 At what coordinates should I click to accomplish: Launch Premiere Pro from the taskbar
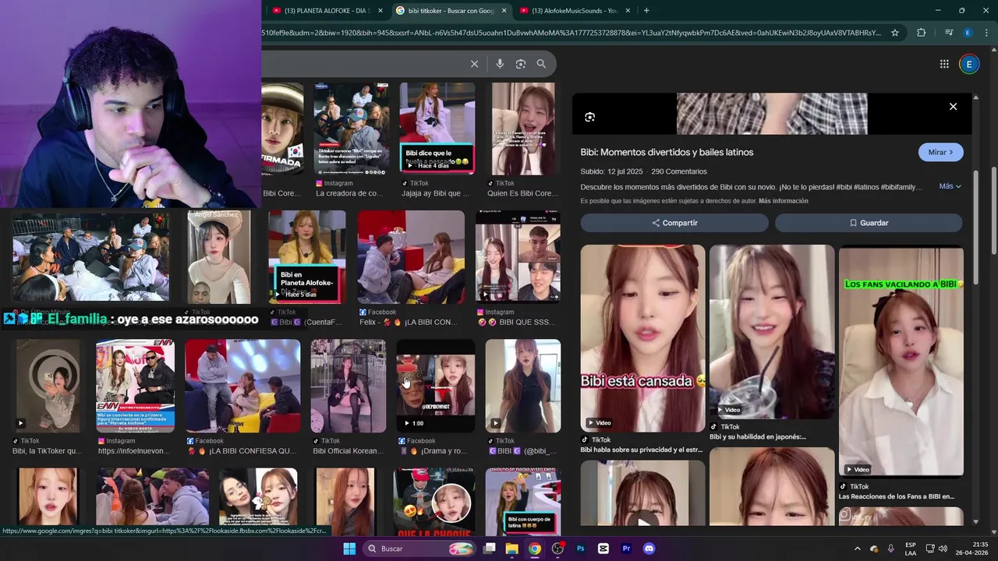coord(626,549)
